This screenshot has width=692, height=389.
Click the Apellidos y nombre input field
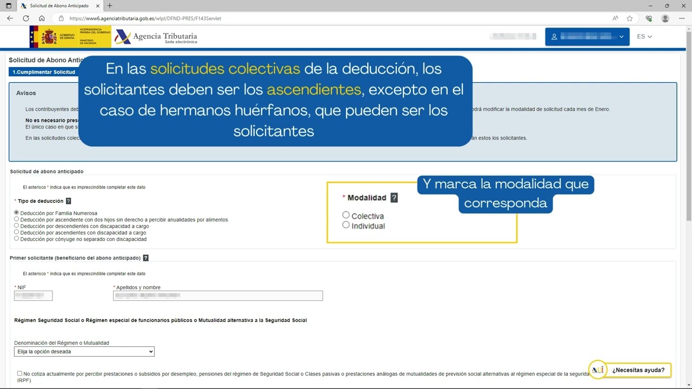click(218, 296)
